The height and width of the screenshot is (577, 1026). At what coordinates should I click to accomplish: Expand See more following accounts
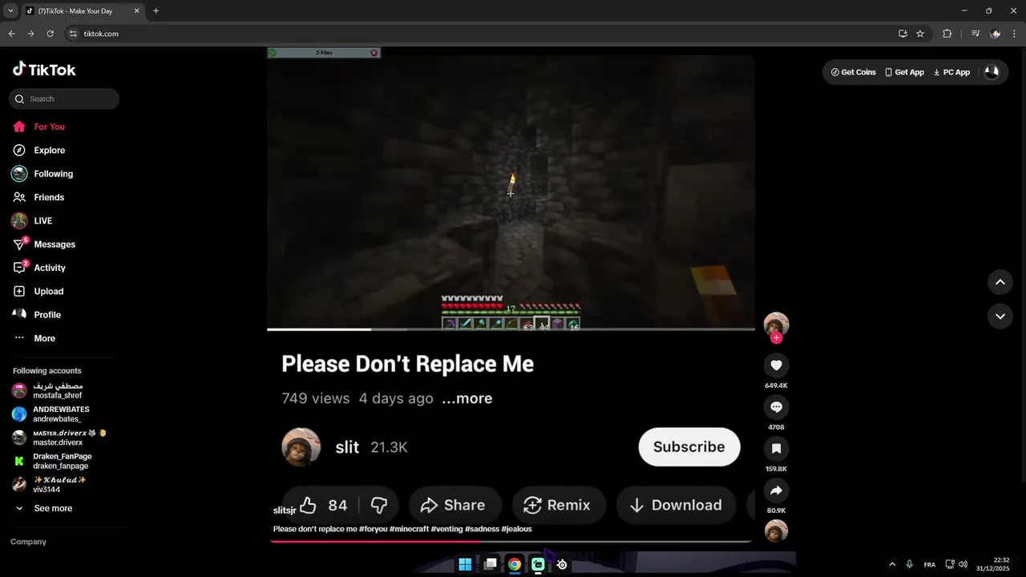pyautogui.click(x=44, y=508)
